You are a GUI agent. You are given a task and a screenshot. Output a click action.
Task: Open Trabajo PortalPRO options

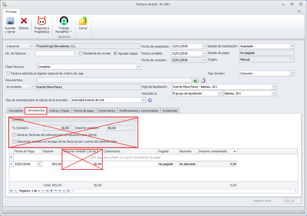64,25
